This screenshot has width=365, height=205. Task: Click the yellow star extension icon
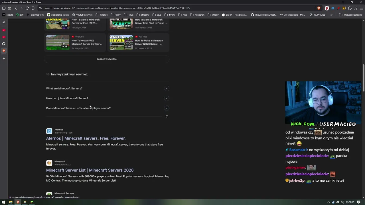344,8
